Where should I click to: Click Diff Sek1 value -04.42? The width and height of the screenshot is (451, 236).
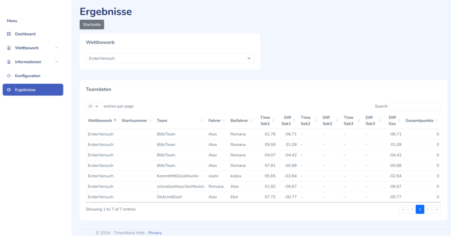click(290, 155)
